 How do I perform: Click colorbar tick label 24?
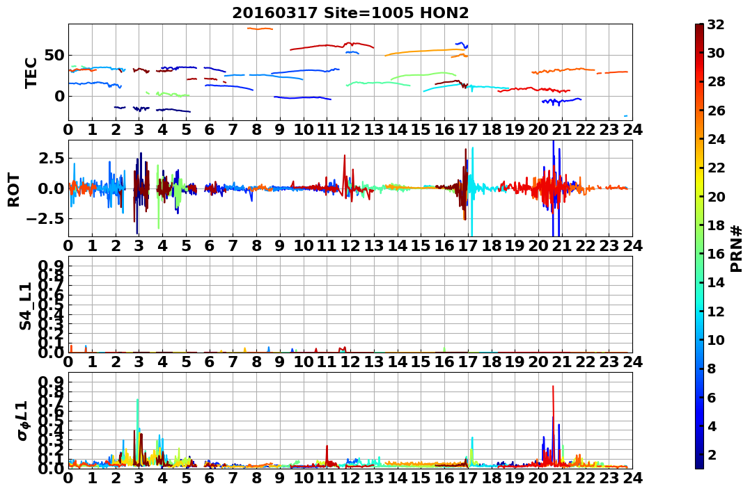(x=716, y=139)
